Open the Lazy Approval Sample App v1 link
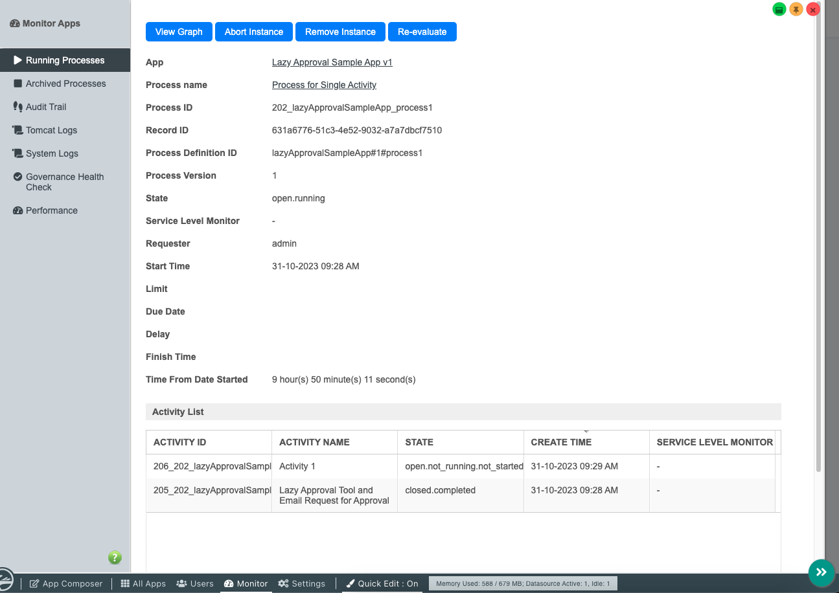Image resolution: width=839 pixels, height=593 pixels. (x=332, y=62)
